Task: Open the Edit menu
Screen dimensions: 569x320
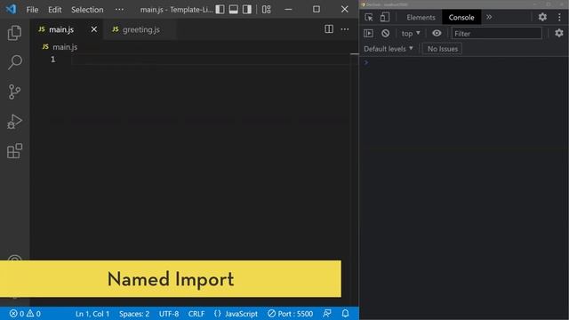Action: click(x=55, y=10)
